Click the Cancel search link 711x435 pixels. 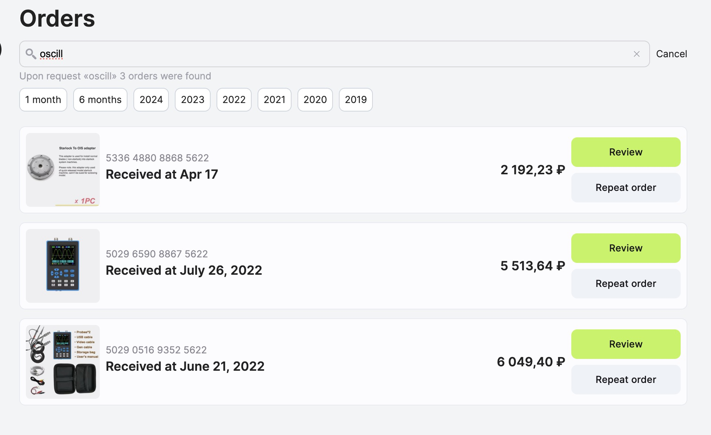point(671,54)
